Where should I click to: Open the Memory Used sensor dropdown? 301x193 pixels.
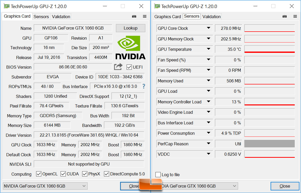coord(208,81)
